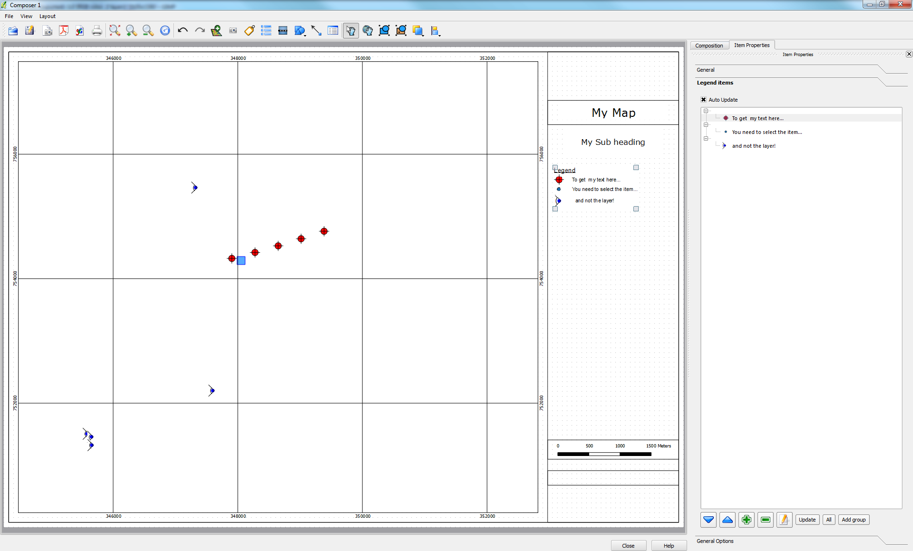Screen dimensions: 913x551
Task: Close the Item Properties panel
Action: [909, 54]
